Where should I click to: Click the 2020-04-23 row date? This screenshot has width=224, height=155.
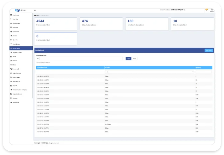coord(43,87)
